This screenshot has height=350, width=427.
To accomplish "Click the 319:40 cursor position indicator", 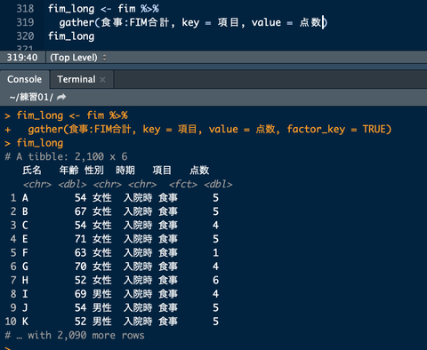I will pyautogui.click(x=22, y=58).
